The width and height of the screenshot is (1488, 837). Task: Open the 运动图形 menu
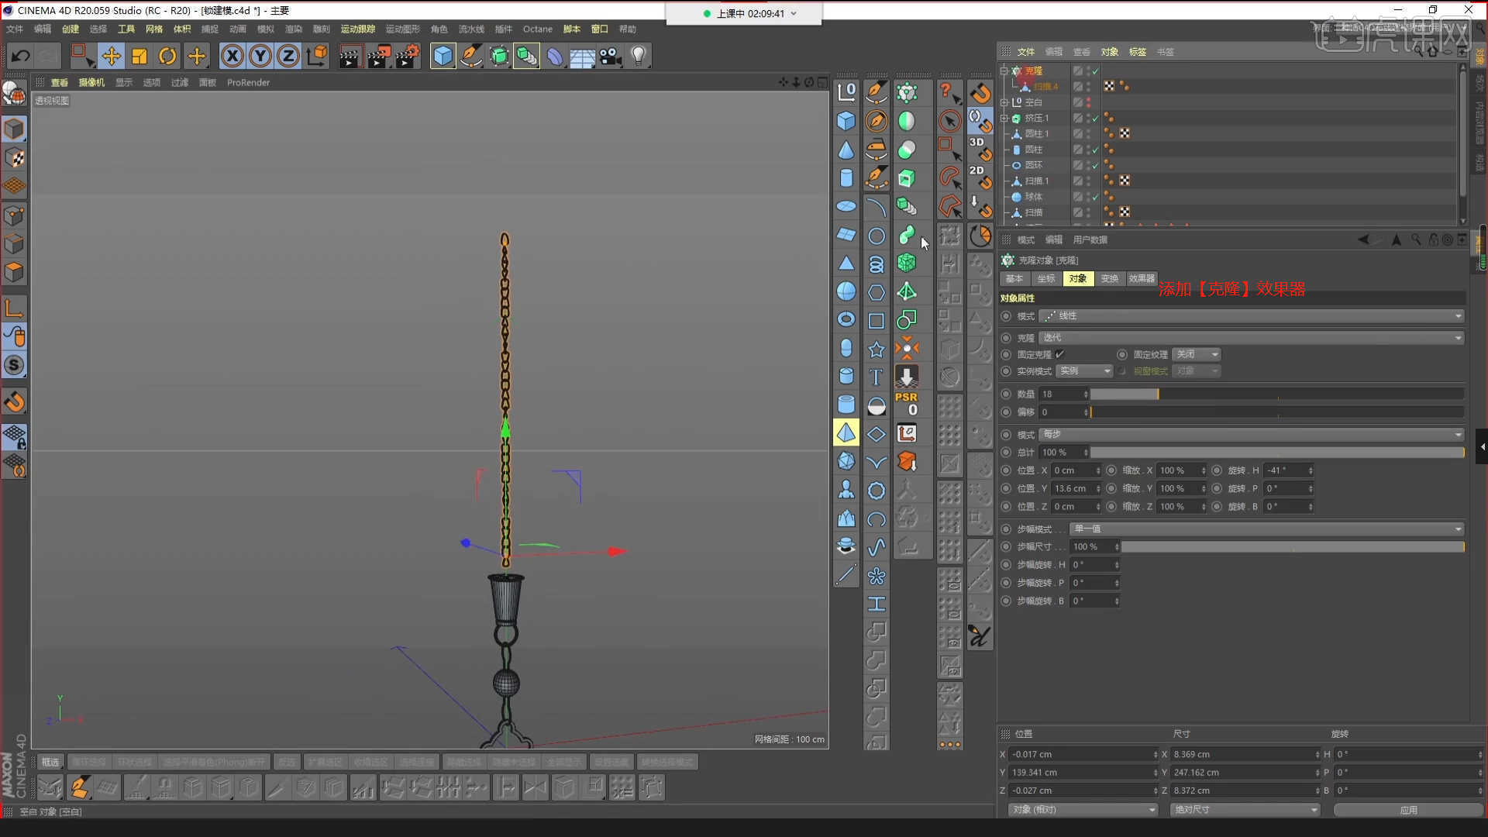pyautogui.click(x=403, y=29)
